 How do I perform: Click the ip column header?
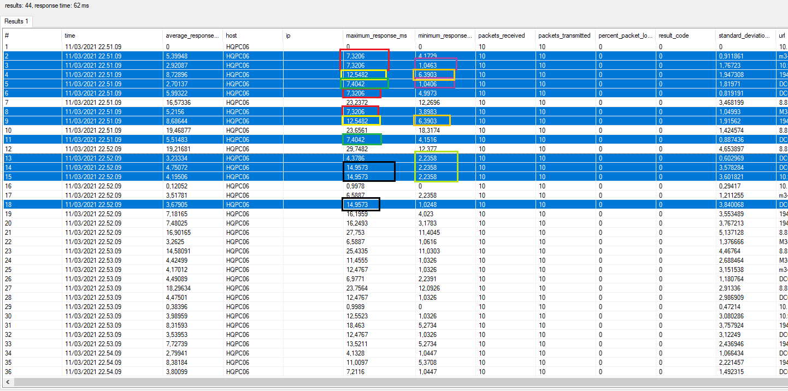313,35
